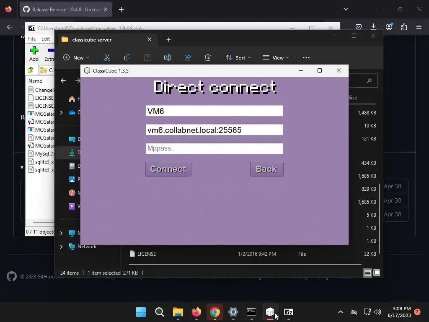Go back in File Explorer navigation
The width and height of the screenshot is (429, 322).
[63, 80]
